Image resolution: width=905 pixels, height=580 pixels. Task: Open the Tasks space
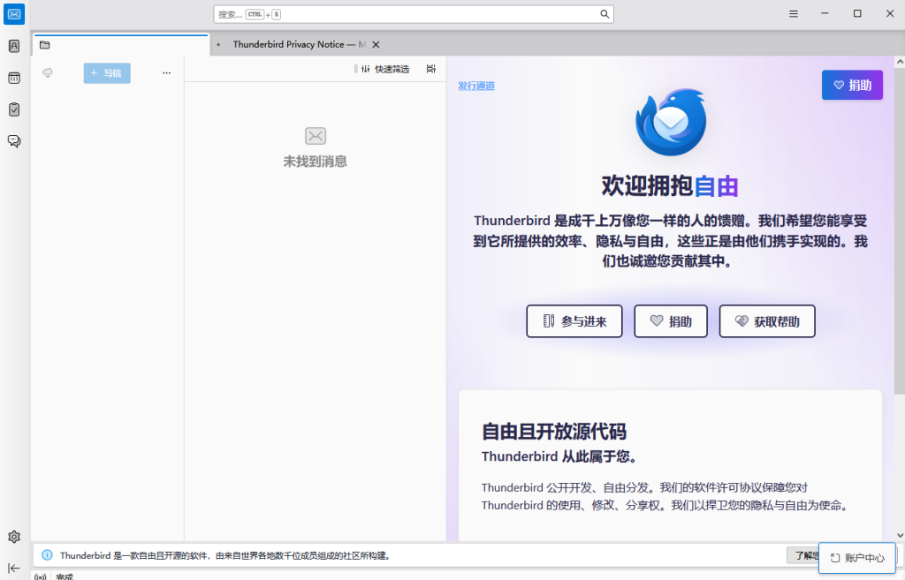[x=14, y=109]
